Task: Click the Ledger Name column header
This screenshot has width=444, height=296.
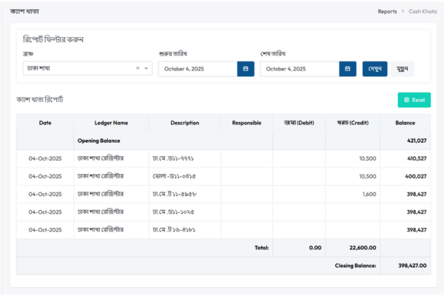Action: point(111,123)
